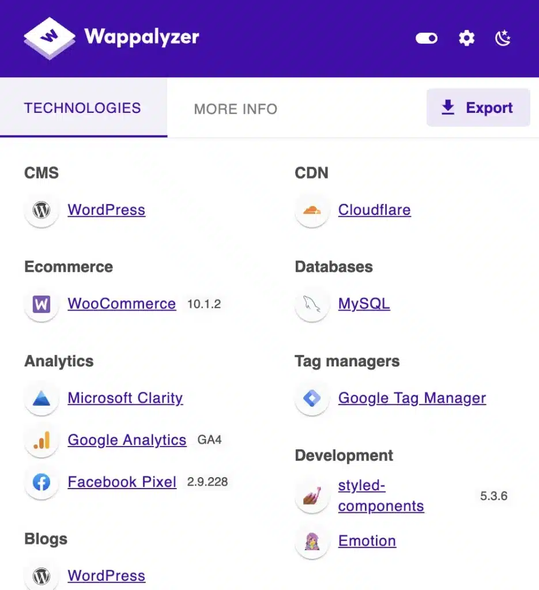Click the Wappalyzer logo icon
This screenshot has height=590, width=539.
[x=50, y=38]
